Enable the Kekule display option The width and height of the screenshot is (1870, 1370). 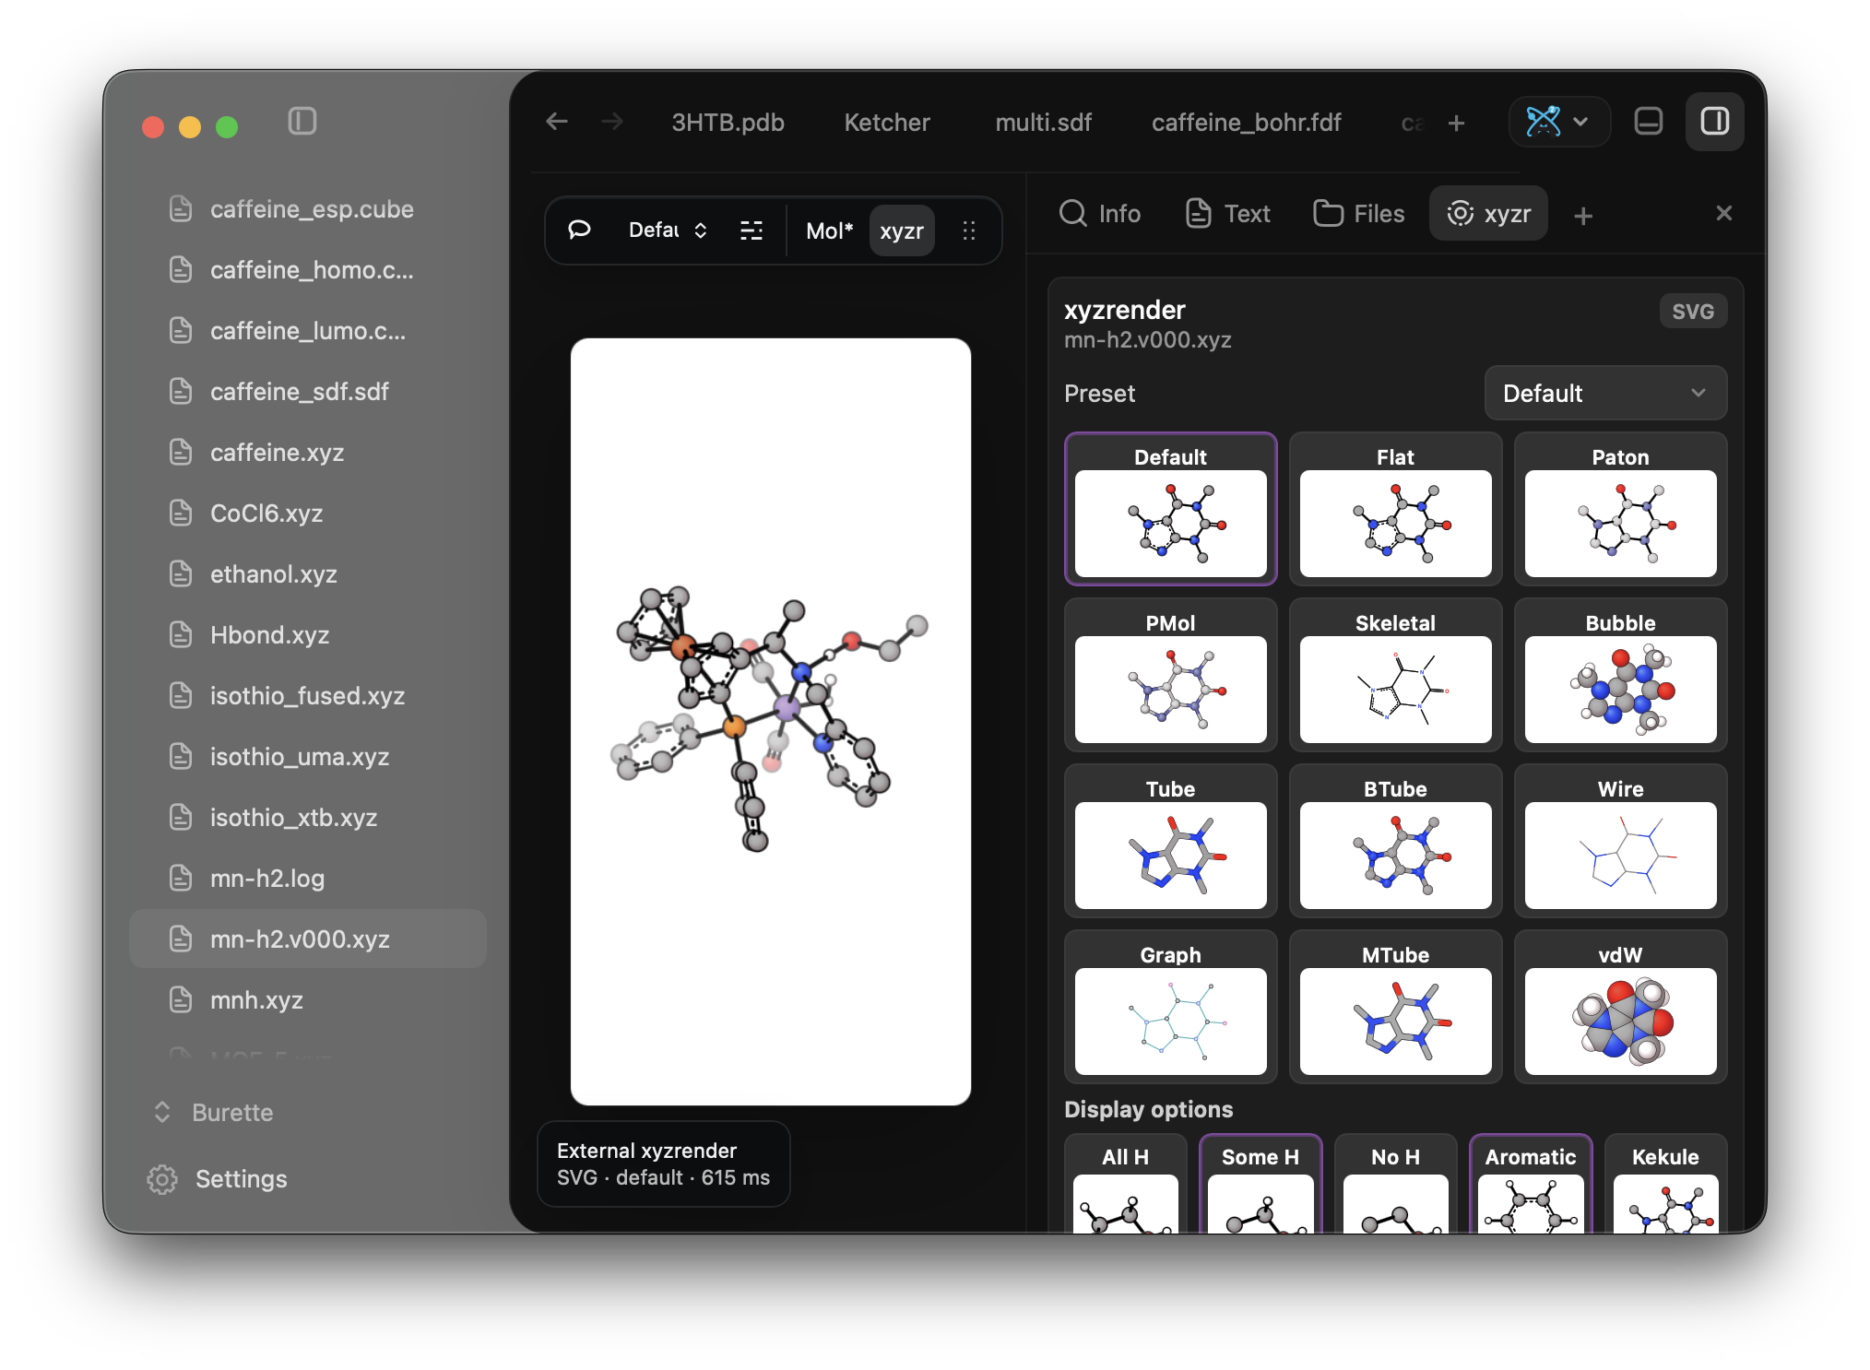(1665, 1185)
